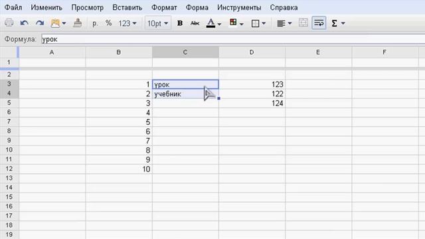The image size is (425, 239).
Task: Click the clipboard paste icon
Action: point(55,23)
